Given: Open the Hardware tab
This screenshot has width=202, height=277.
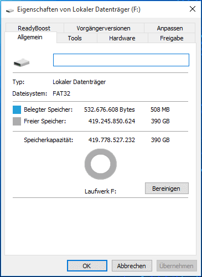Looking at the screenshot, I should pos(122,38).
